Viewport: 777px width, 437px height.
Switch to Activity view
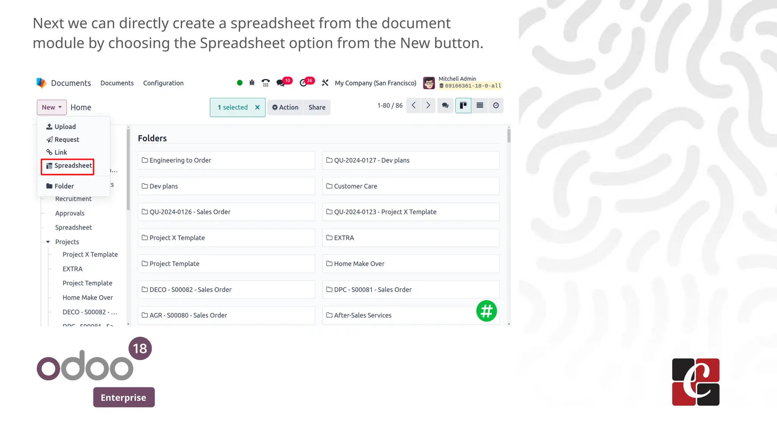pos(496,105)
